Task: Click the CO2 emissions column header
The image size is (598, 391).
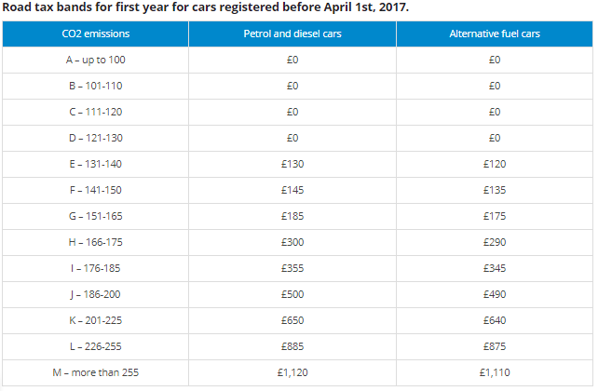Action: click(x=95, y=34)
